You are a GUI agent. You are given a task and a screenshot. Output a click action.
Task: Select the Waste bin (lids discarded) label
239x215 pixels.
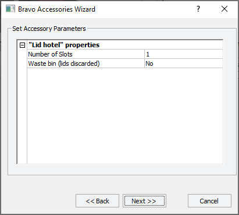64,64
